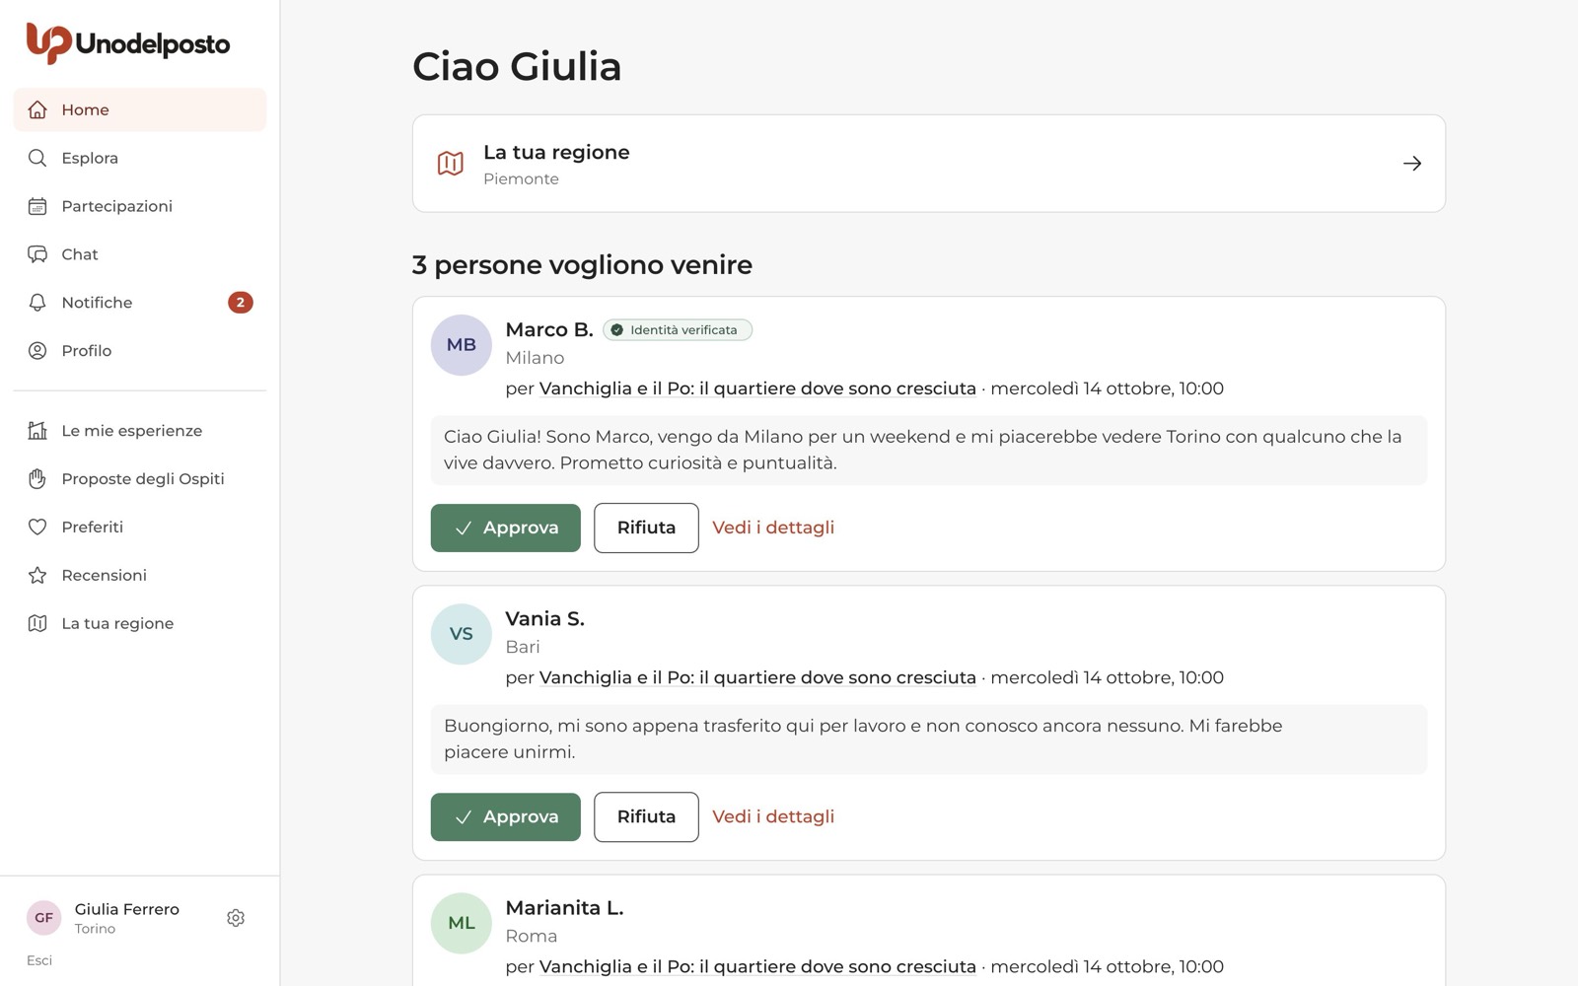Open Preferiti heart icon
1578x986 pixels.
coord(37,528)
